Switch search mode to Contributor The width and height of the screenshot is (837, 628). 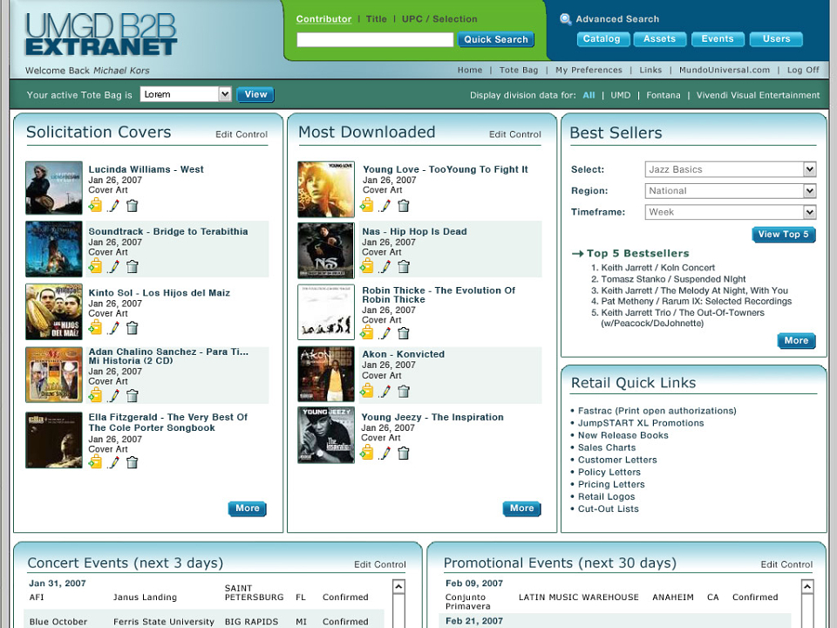(323, 19)
